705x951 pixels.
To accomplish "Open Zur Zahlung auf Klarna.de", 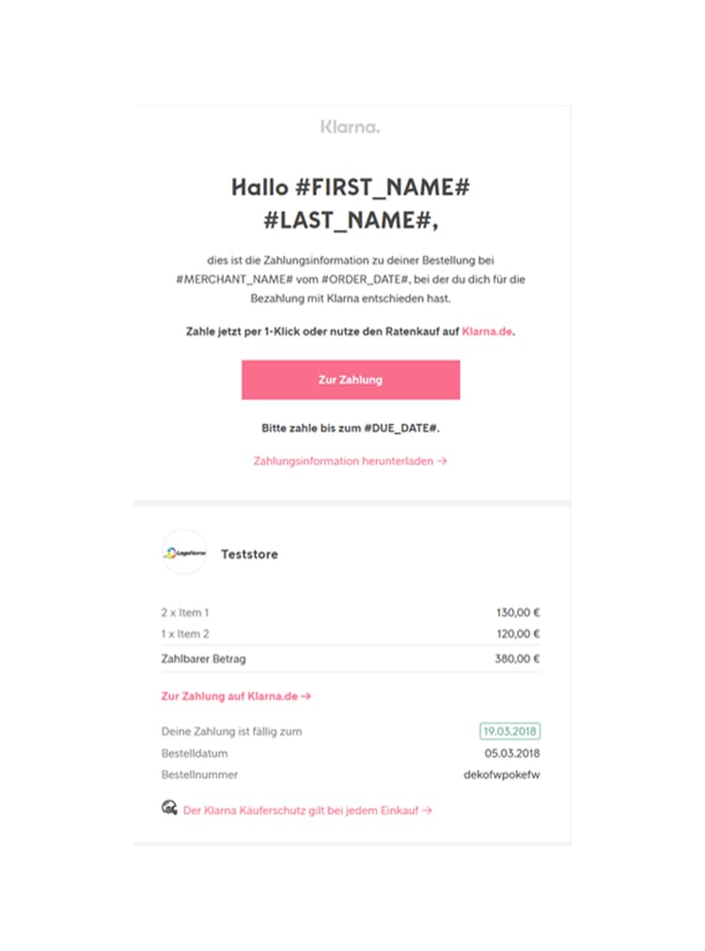I will pos(231,696).
